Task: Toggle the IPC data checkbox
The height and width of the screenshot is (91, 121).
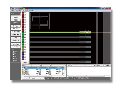Action: coord(13,54)
